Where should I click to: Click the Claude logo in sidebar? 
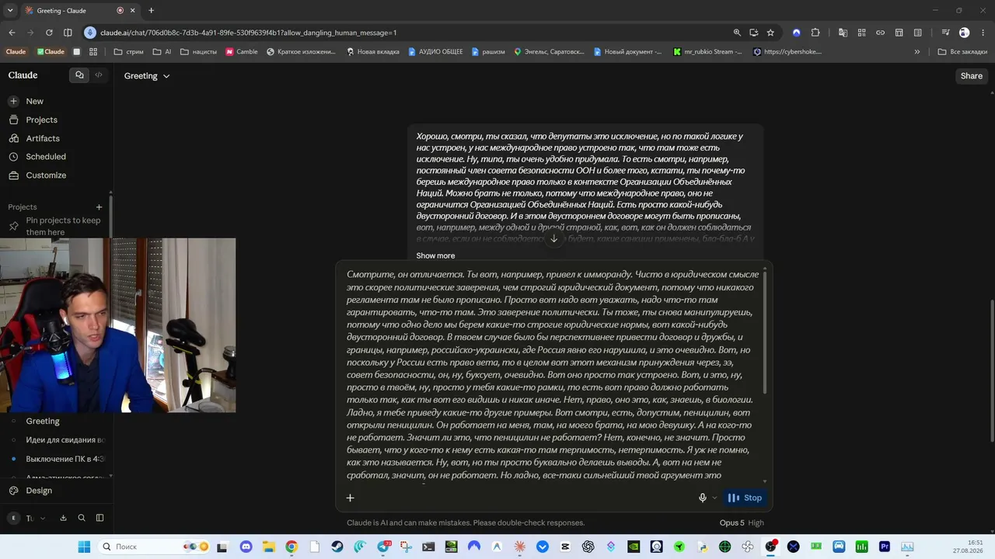[x=23, y=75]
